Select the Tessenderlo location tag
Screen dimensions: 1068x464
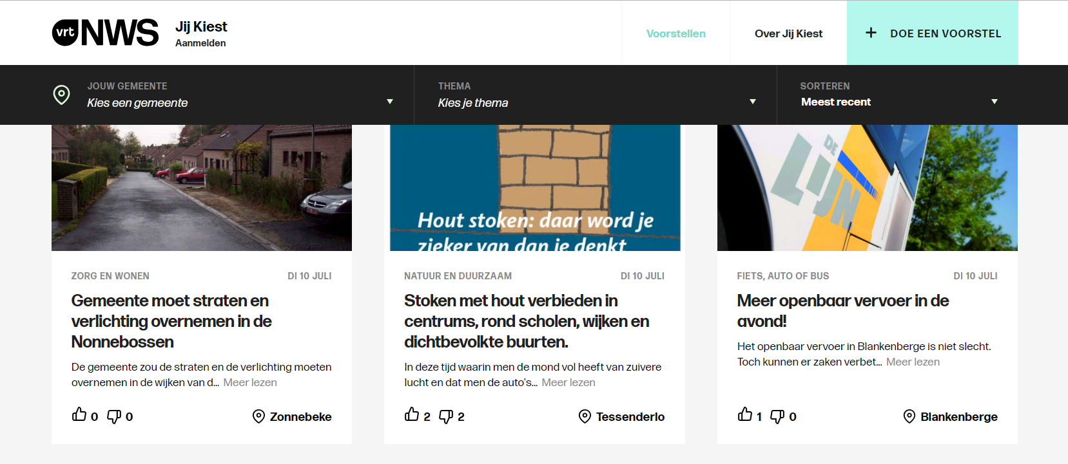pos(622,416)
